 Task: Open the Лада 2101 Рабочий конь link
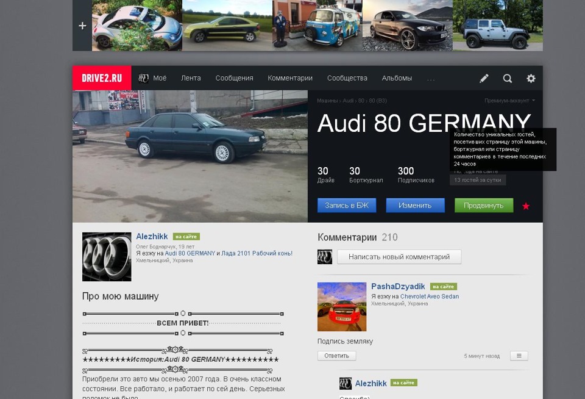(x=257, y=253)
